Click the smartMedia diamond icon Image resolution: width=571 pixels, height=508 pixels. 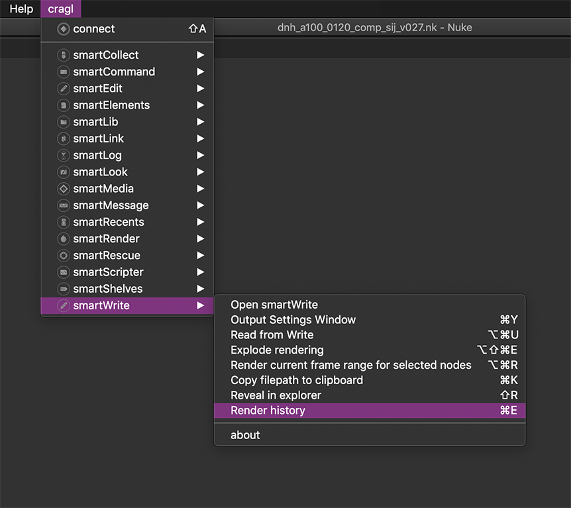tap(64, 189)
